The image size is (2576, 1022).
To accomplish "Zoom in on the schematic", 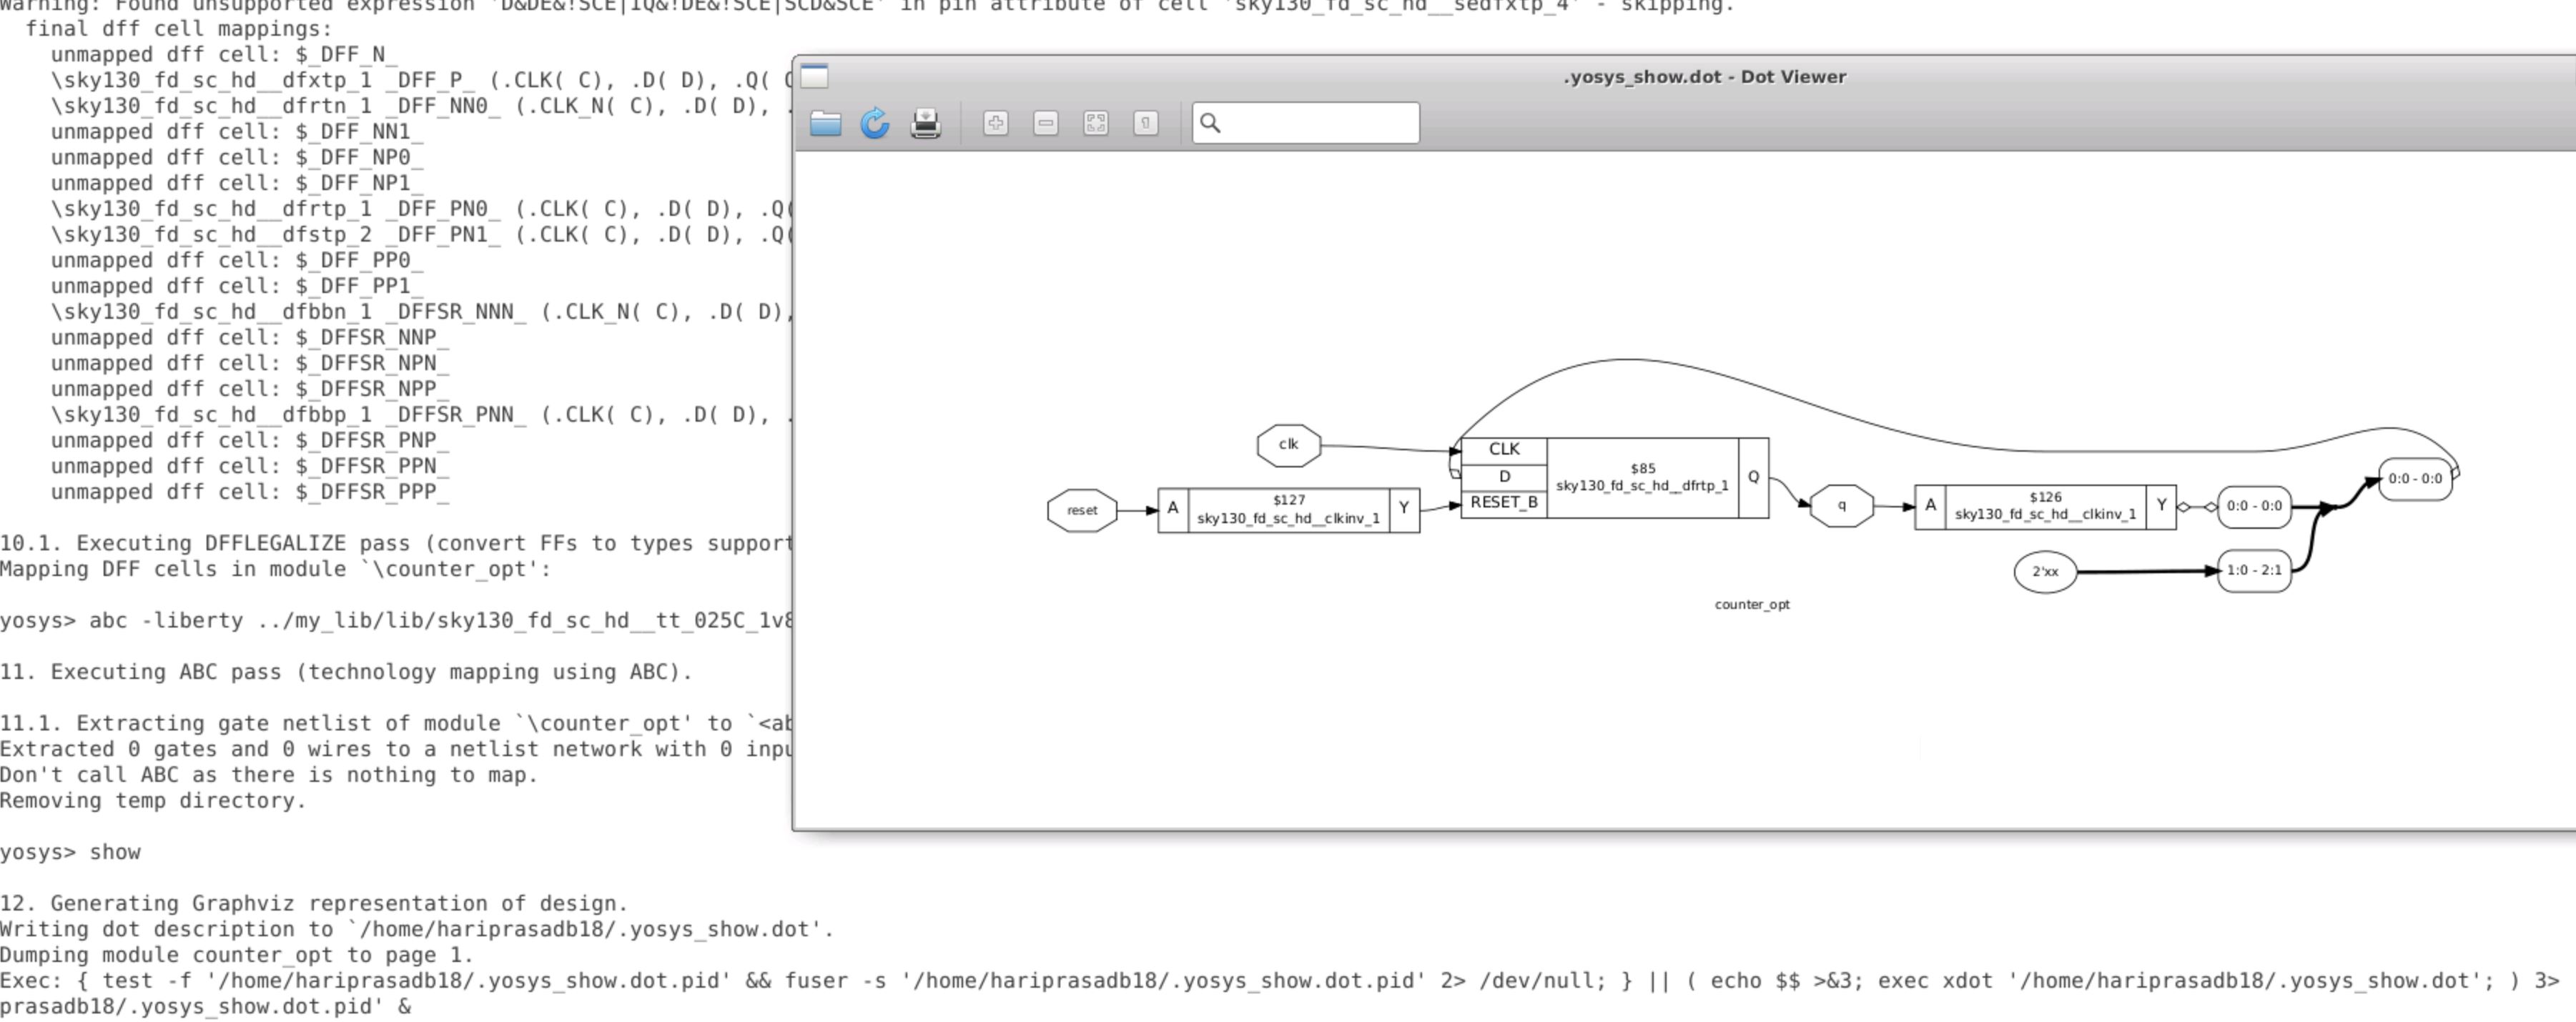I will point(996,122).
